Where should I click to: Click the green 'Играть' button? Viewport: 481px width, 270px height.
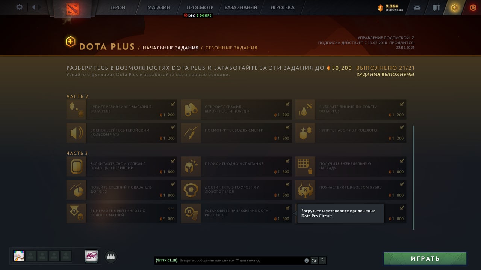[x=425, y=258]
